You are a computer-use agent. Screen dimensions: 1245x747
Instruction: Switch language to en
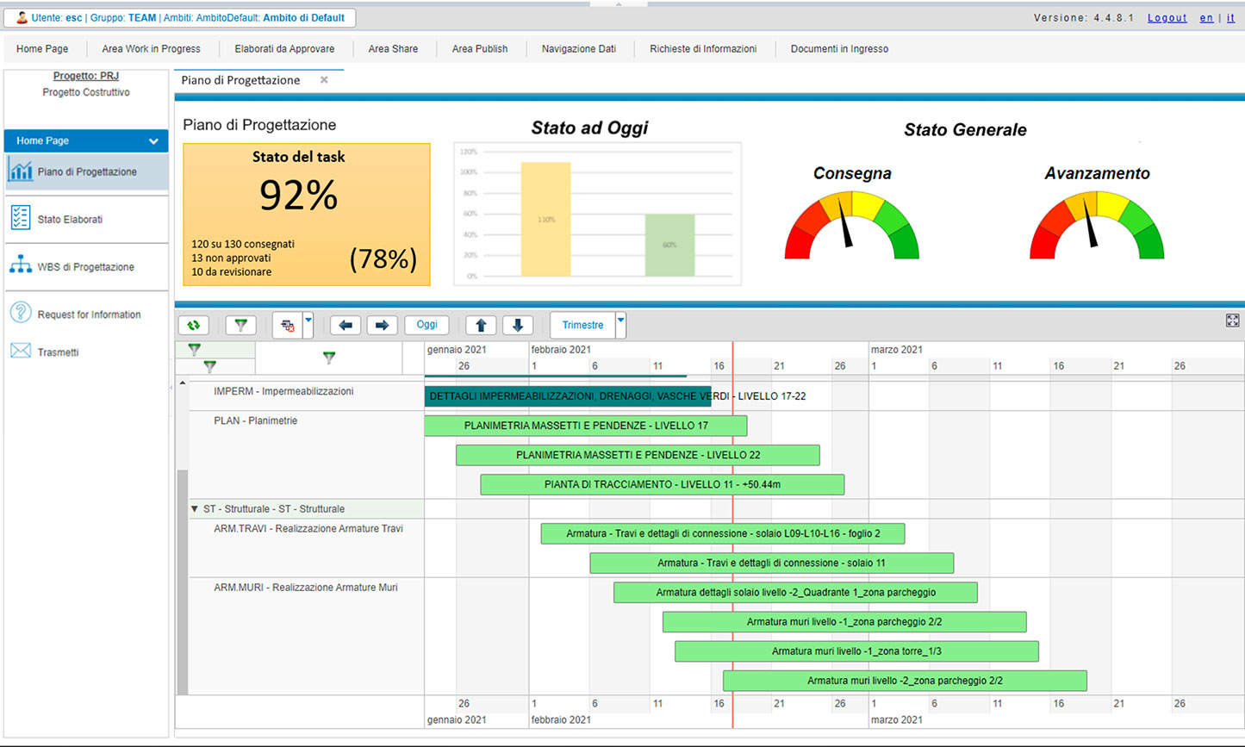[x=1207, y=18]
